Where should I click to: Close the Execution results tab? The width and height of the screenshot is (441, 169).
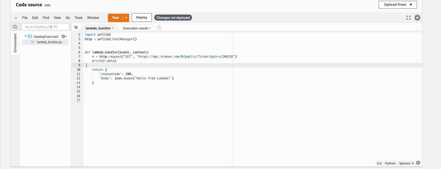150,28
